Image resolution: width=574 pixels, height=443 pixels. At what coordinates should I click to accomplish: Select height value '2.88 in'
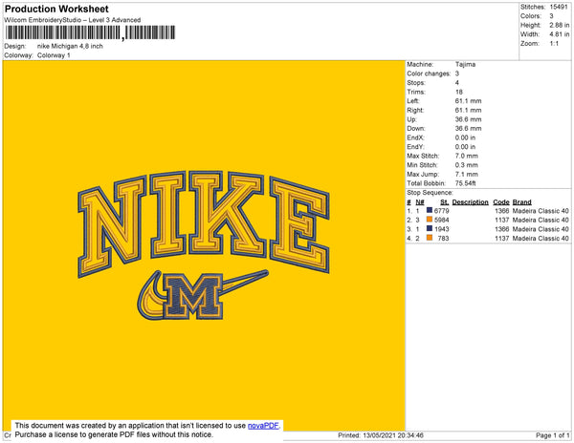point(560,25)
